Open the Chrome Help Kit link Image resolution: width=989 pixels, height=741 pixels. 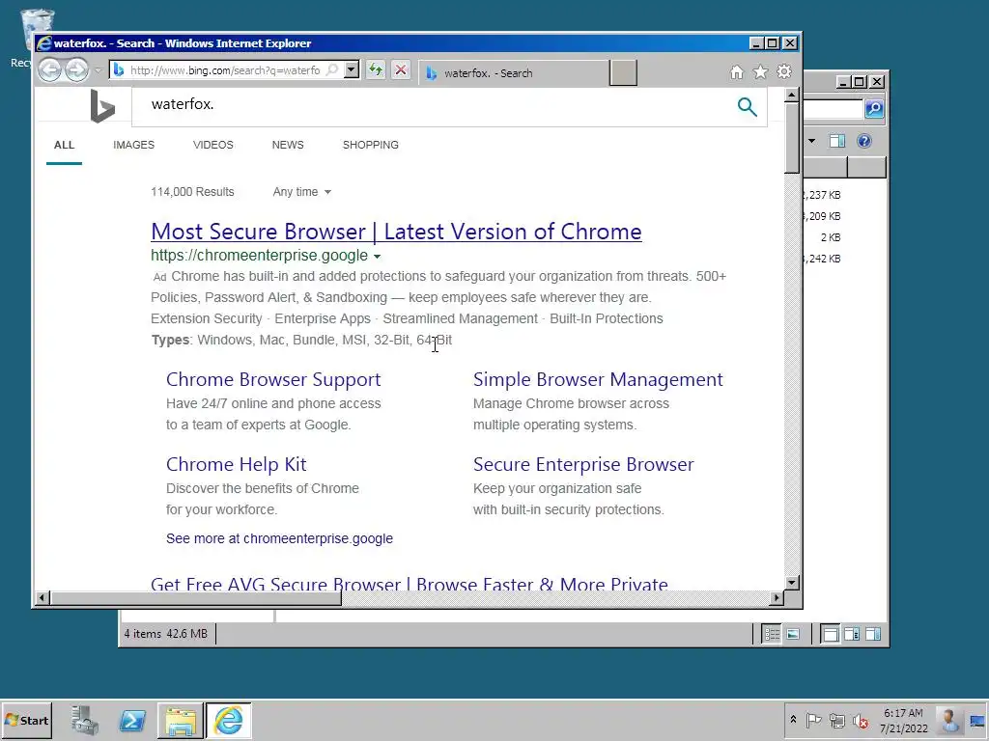click(236, 464)
